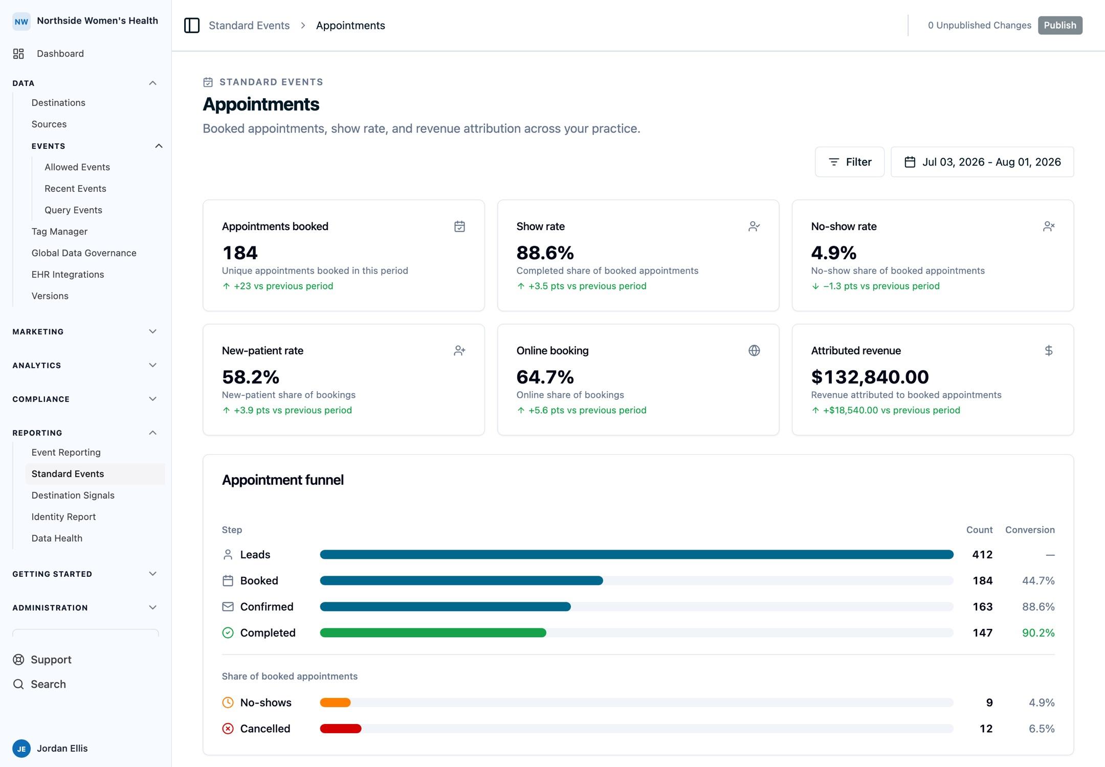The width and height of the screenshot is (1105, 767).
Task: Click the Search magnifier icon
Action: (x=18, y=685)
